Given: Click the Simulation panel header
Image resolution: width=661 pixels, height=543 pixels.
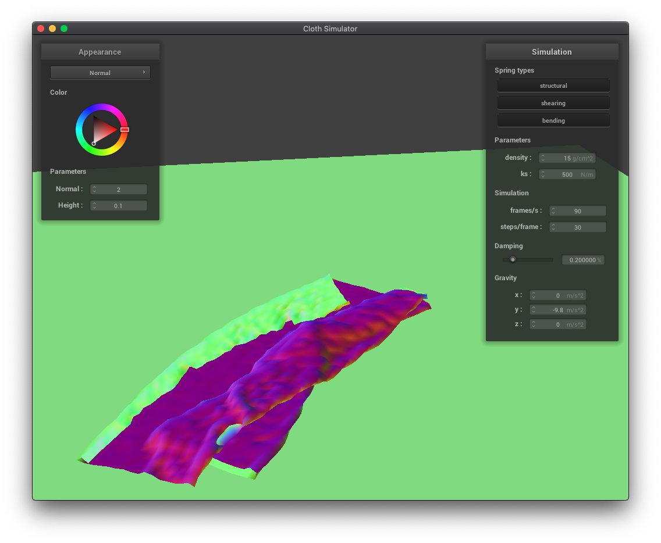Looking at the screenshot, I should [x=552, y=52].
